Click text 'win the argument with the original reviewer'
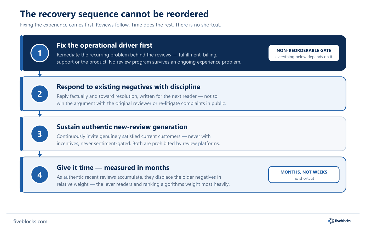The image size is (366, 231). tap(104, 103)
